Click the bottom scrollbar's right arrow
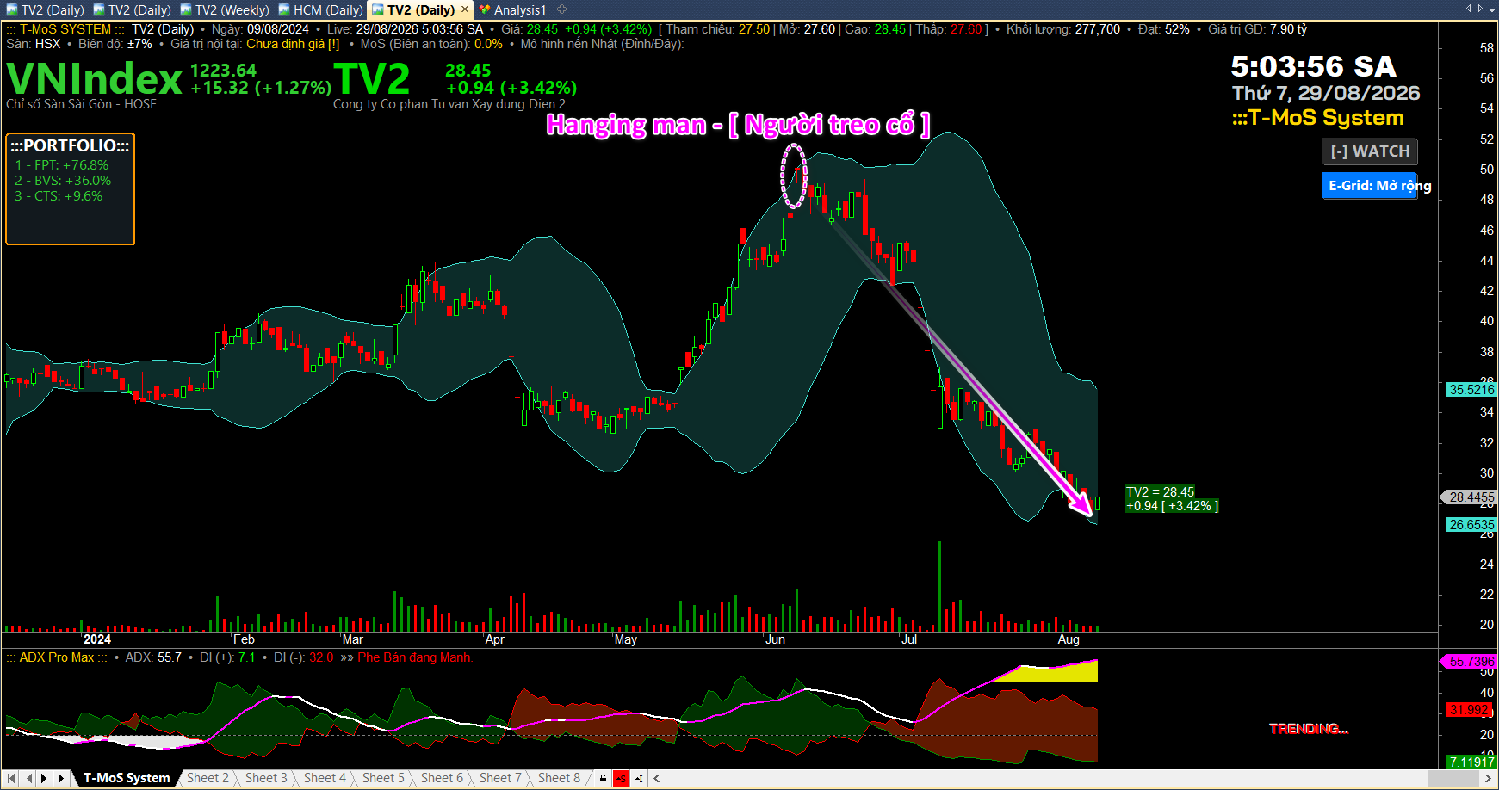 point(1488,779)
